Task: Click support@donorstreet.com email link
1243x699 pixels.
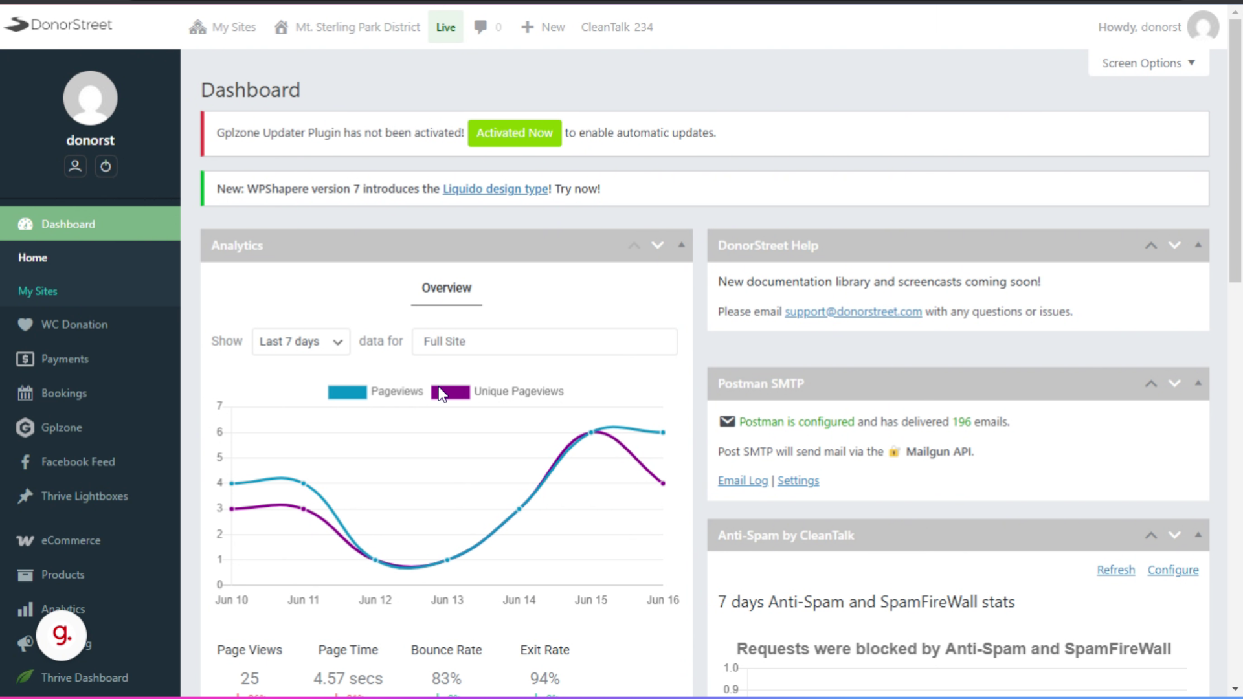Action: point(853,312)
